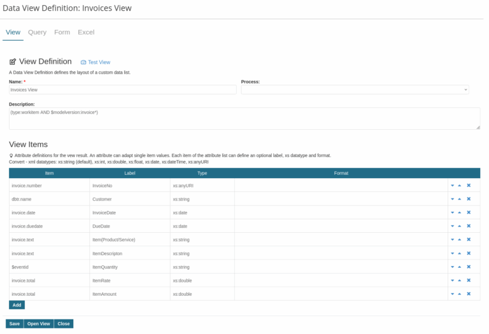Move the dbtr.name row down
This screenshot has height=334, width=489.
452,199
